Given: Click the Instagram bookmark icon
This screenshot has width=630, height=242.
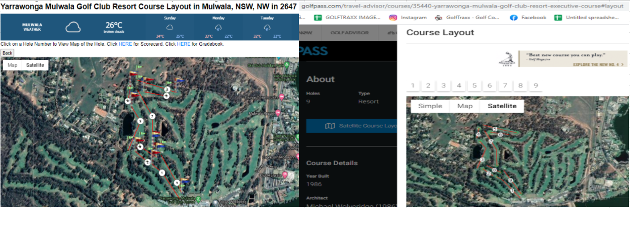Looking at the screenshot, I should 392,17.
